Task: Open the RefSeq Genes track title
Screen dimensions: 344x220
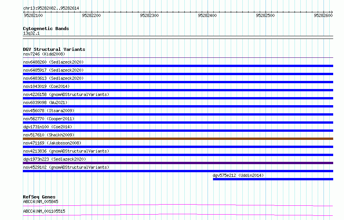Action: tap(39, 197)
